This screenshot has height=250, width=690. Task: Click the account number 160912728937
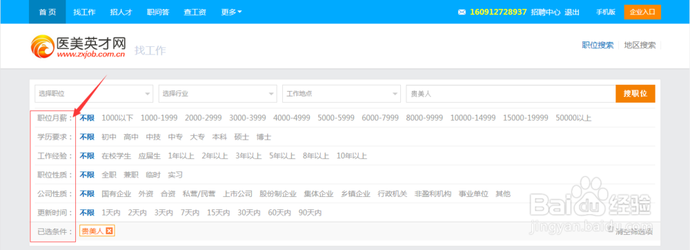pos(498,12)
